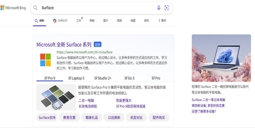Click the 官网 badge

98,45
